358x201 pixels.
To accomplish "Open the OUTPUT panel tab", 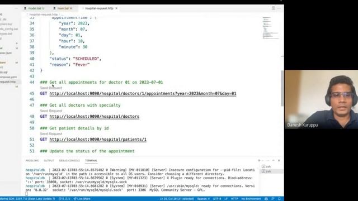I will pos(49,160).
